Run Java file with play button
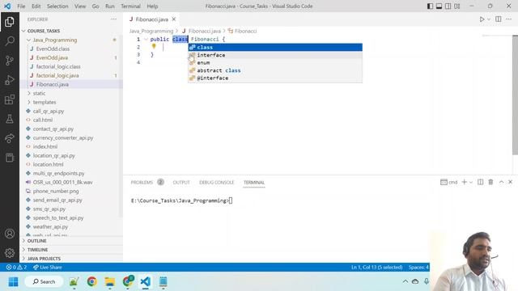 (482, 19)
